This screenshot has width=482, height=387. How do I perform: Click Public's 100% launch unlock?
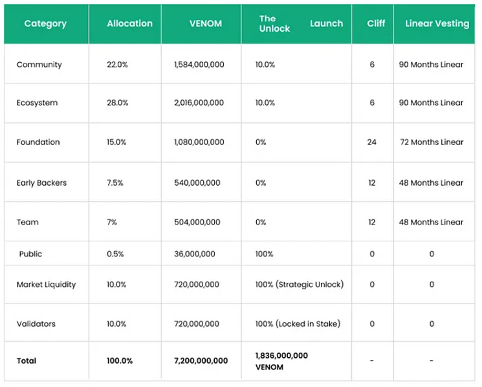coord(264,254)
